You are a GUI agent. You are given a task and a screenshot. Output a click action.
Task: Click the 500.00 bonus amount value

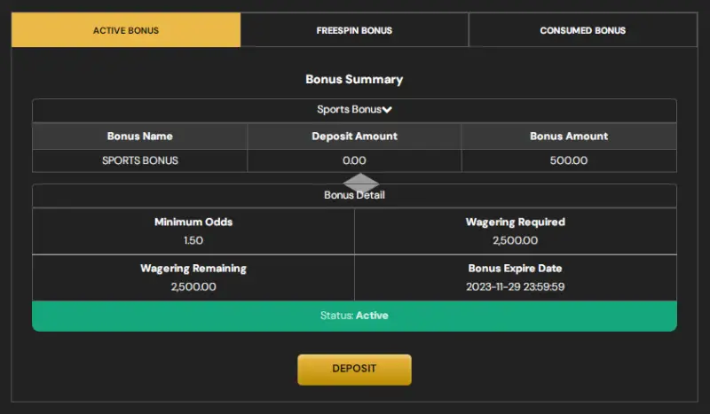coord(569,160)
